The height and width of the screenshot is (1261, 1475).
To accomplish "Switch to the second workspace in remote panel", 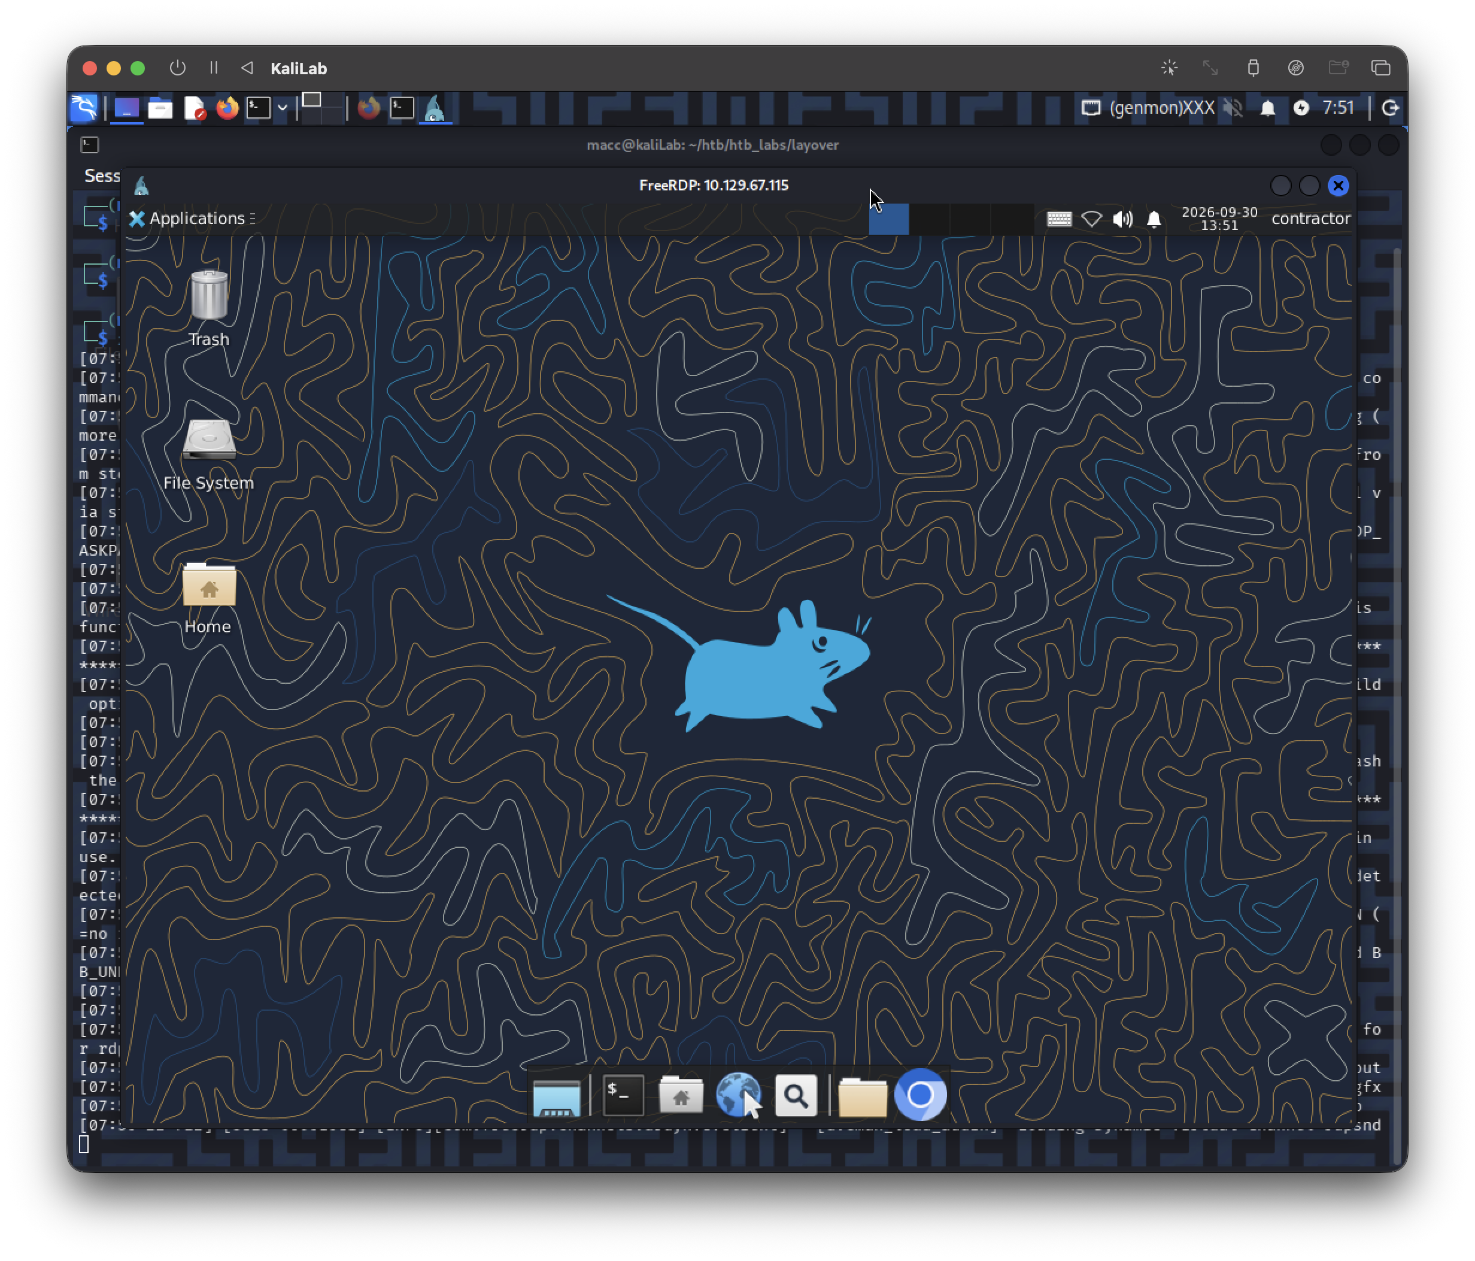I will 930,219.
